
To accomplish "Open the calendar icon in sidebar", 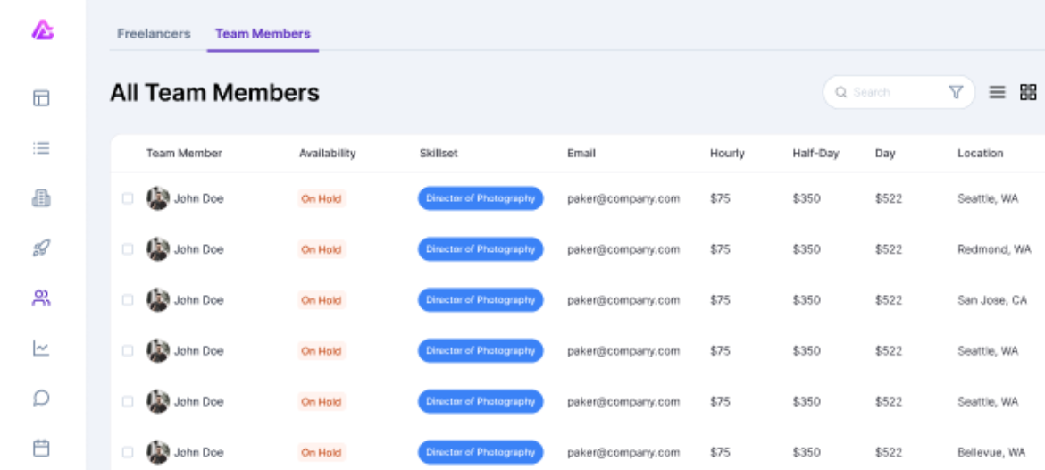I will 41,448.
